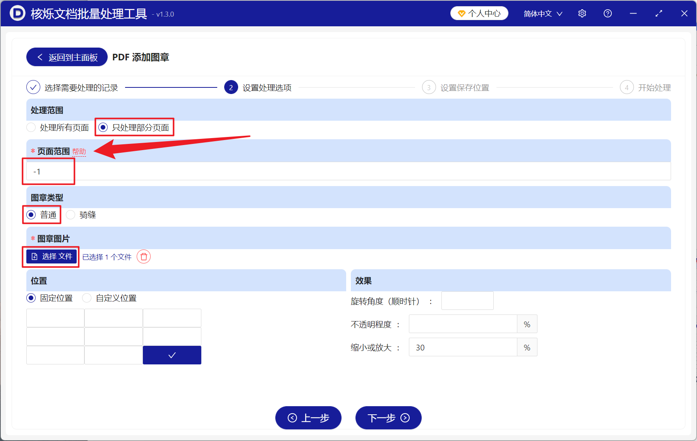This screenshot has height=441, width=697.
Task: Click the 下一步 button
Action: pyautogui.click(x=388, y=418)
